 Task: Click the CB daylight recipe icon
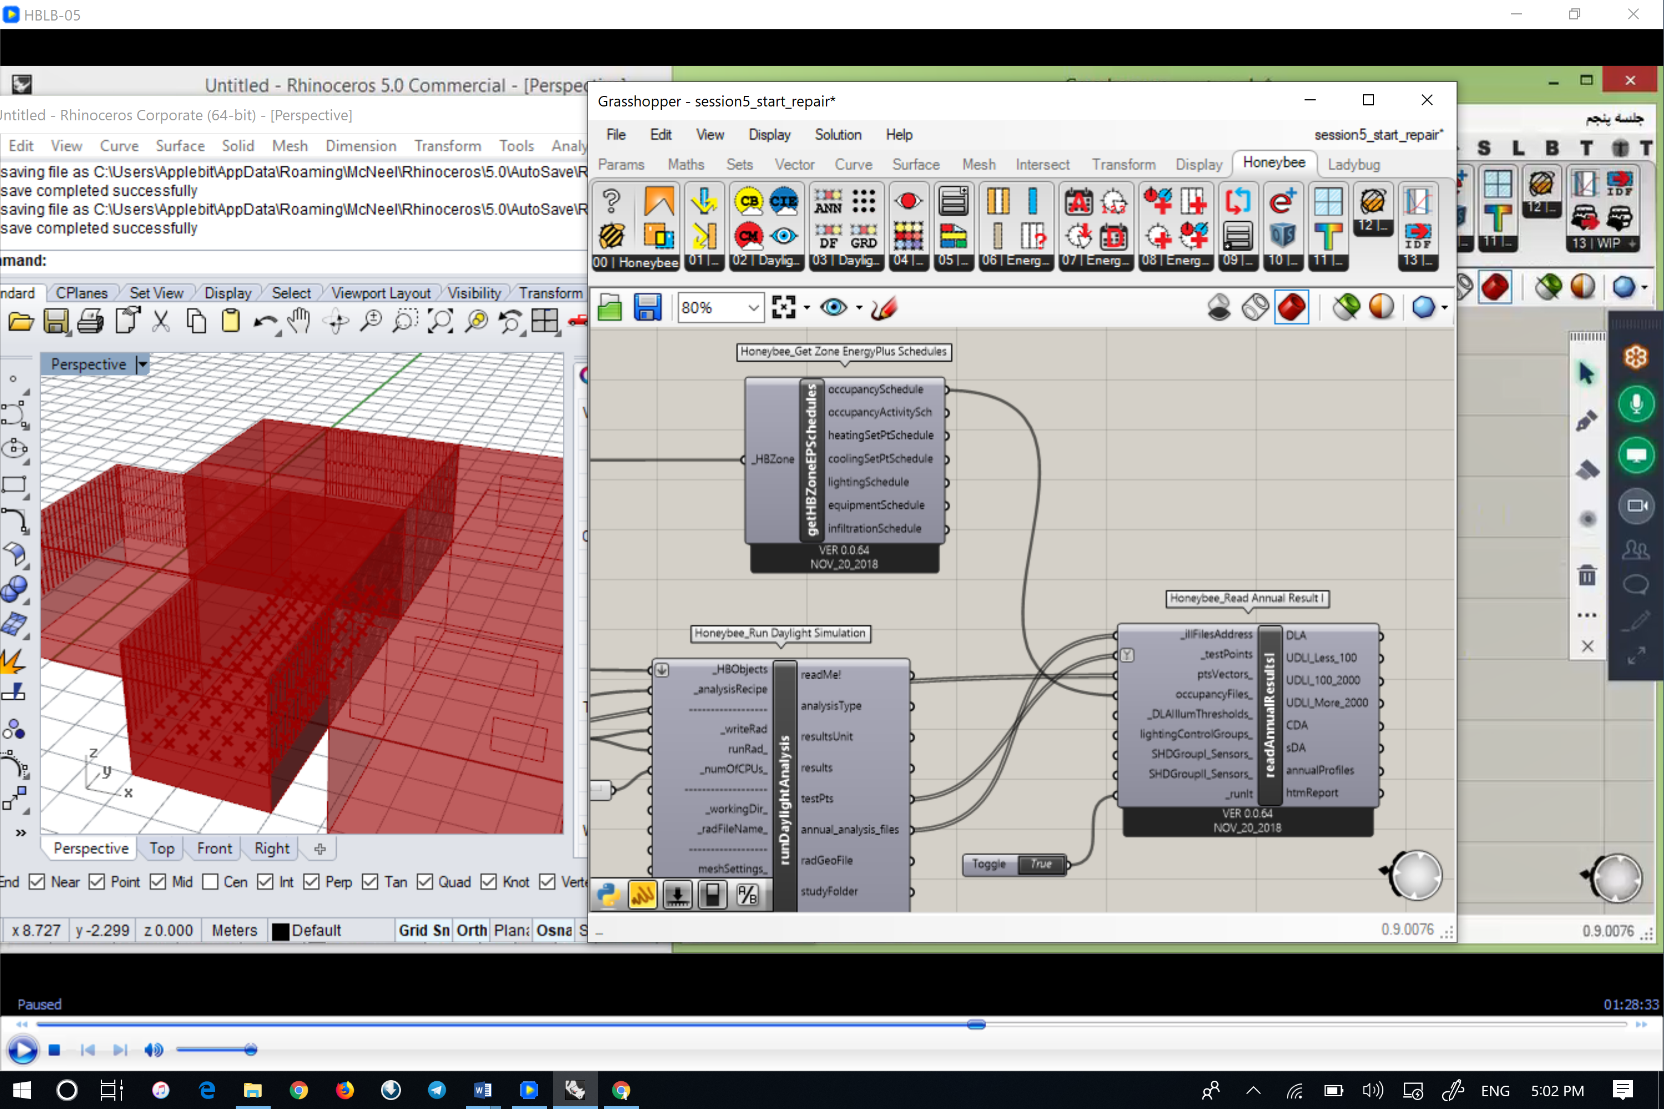coord(748,202)
